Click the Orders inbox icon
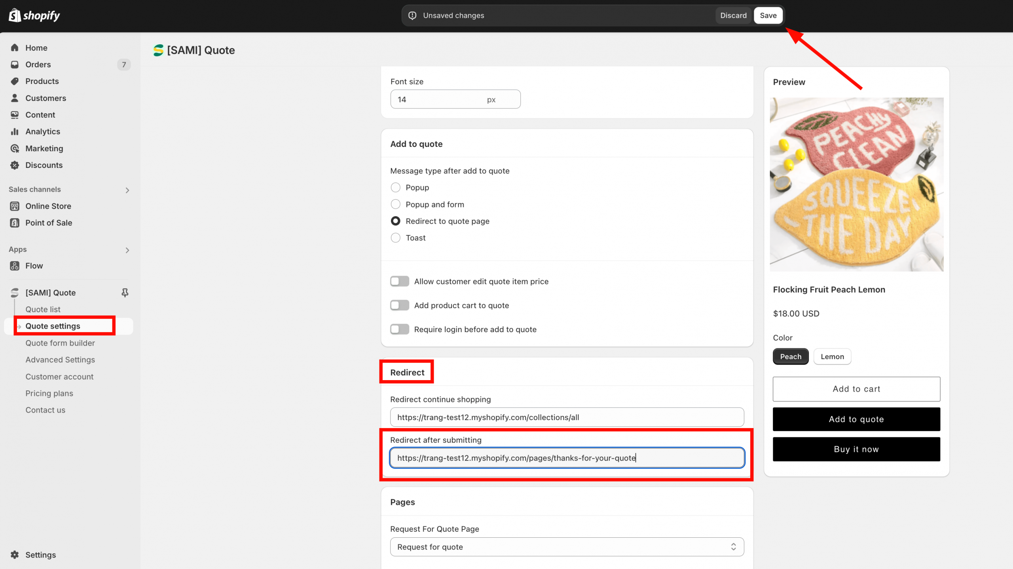This screenshot has width=1013, height=569. tap(15, 64)
